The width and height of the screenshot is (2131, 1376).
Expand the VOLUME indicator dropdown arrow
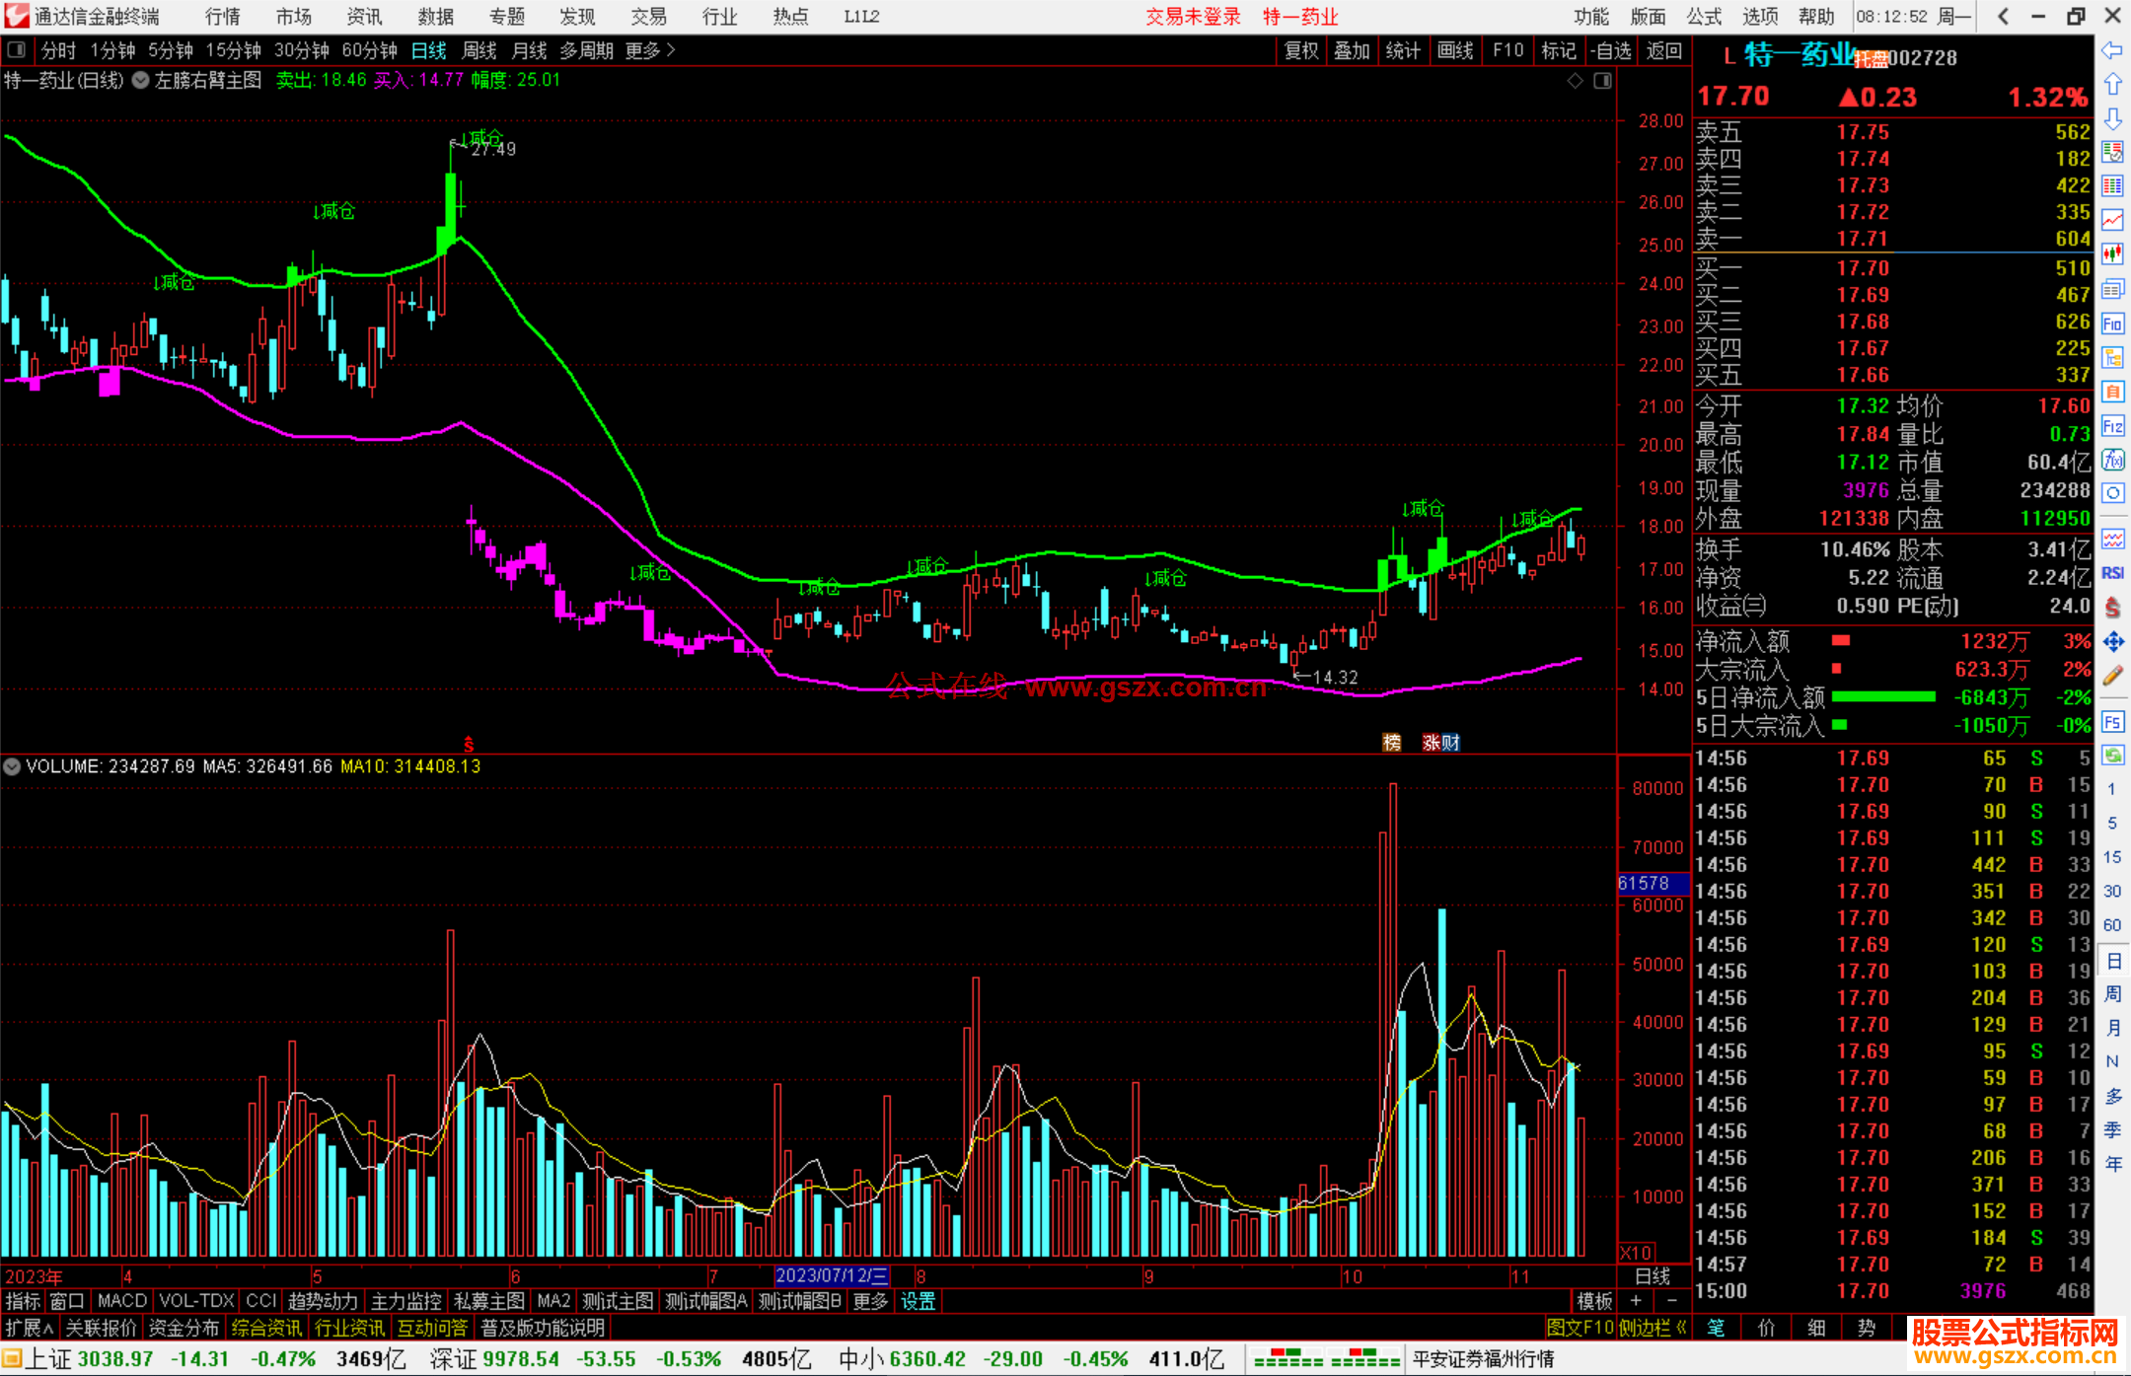(x=12, y=766)
